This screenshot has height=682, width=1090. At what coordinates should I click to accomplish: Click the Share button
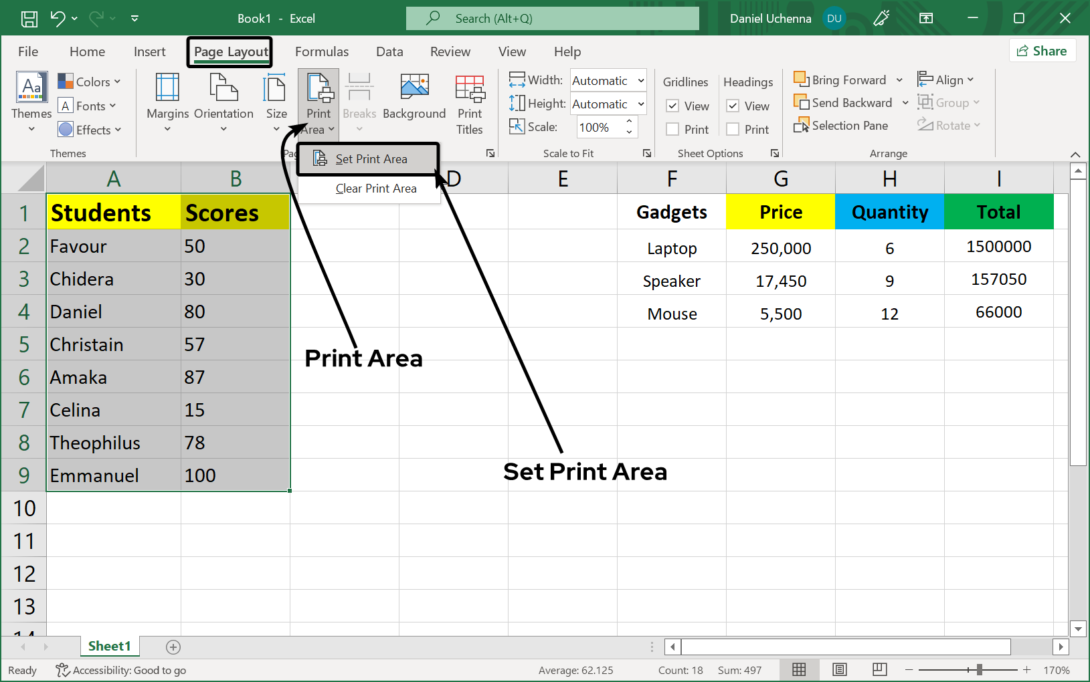point(1042,50)
